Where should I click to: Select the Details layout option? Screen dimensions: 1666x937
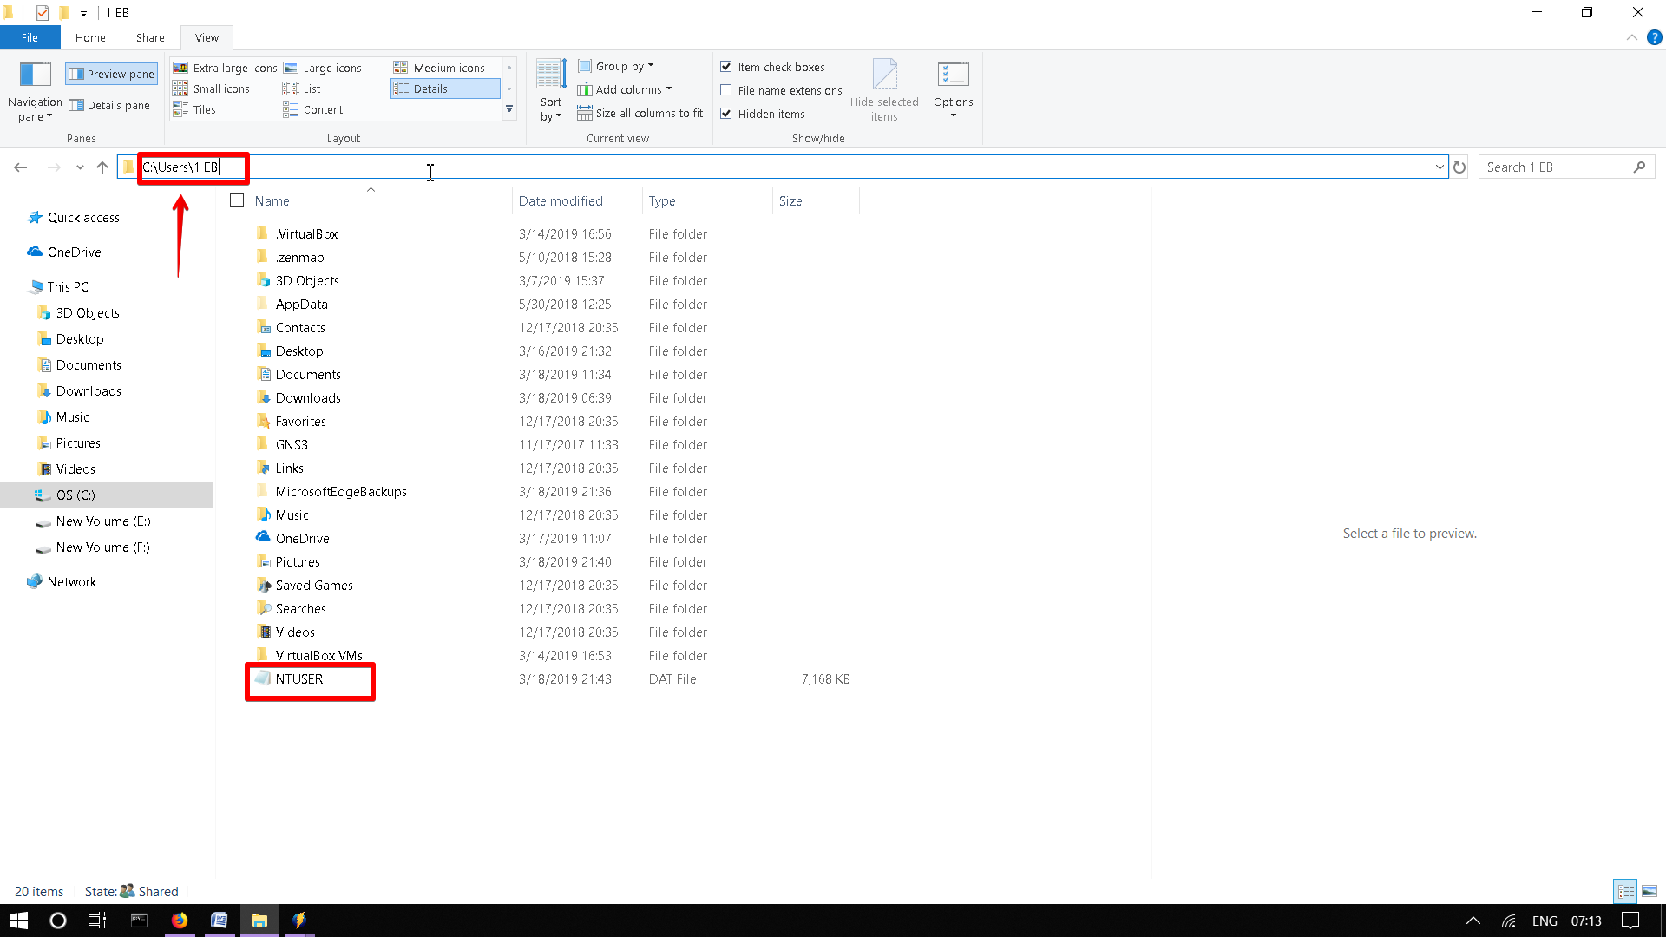click(x=445, y=88)
